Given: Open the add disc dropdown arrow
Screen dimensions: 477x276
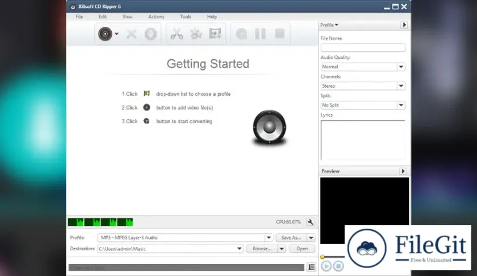Looking at the screenshot, I should (116, 34).
